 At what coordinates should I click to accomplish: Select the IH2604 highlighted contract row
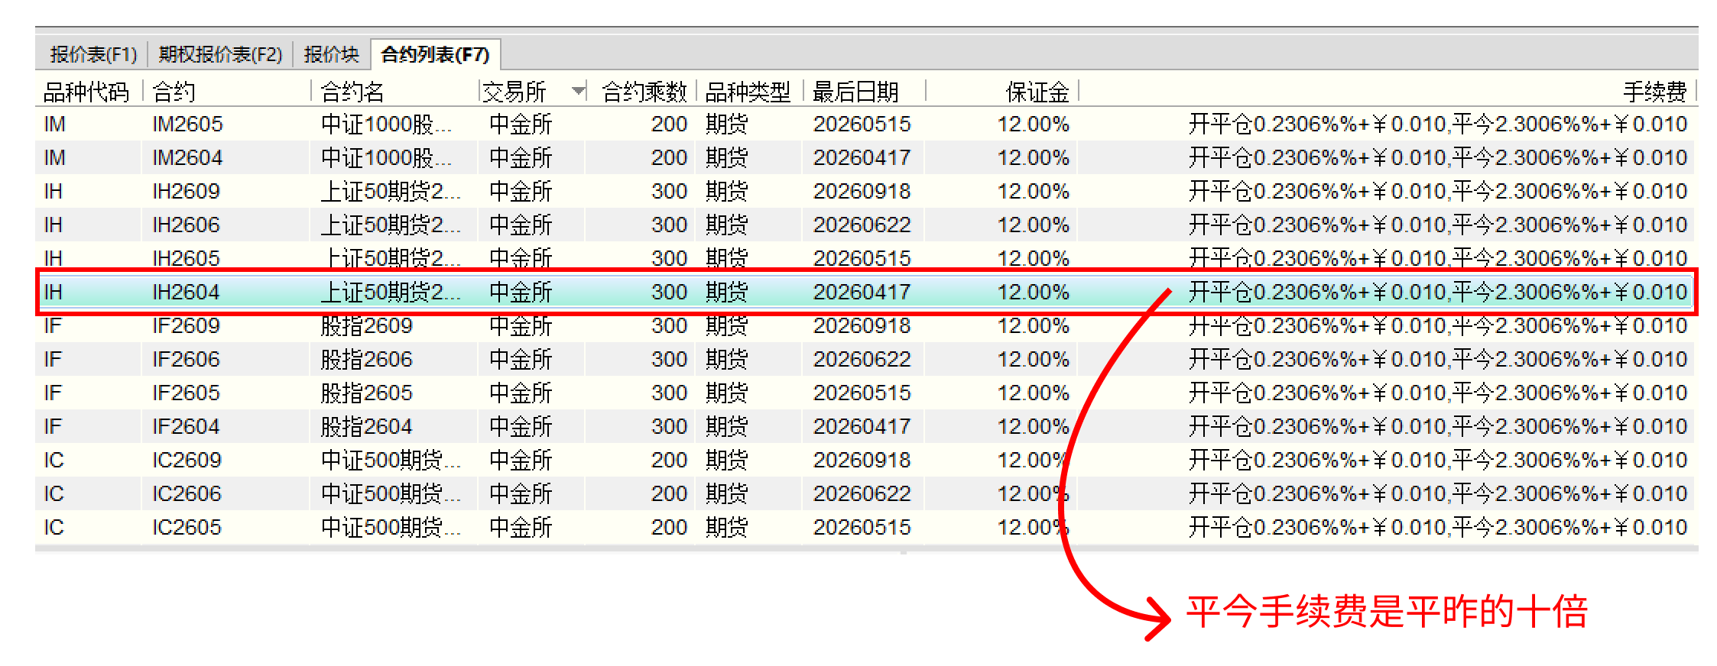186,293
